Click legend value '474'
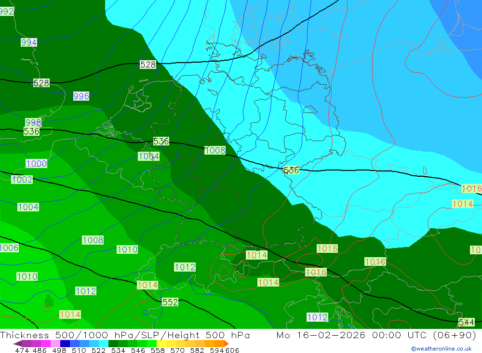The width and height of the screenshot is (482, 353). pos(22,350)
